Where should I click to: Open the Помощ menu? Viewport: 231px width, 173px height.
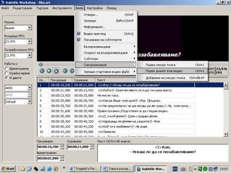click(x=112, y=8)
